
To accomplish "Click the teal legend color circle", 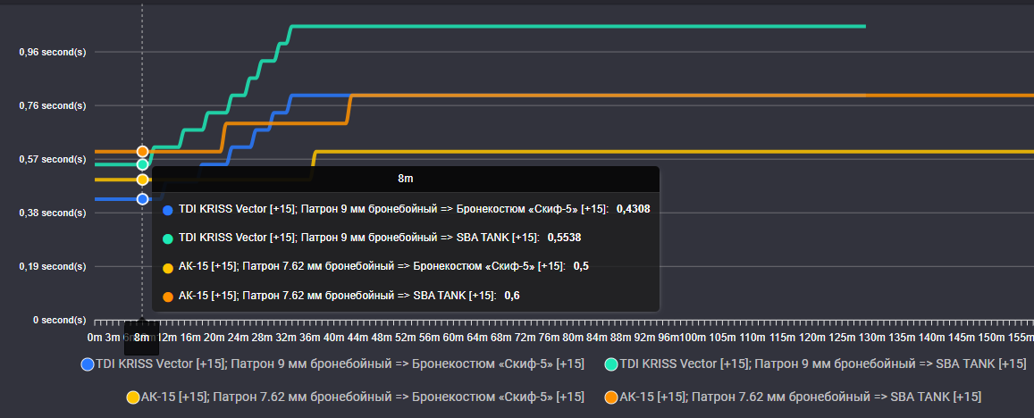I will coord(611,364).
